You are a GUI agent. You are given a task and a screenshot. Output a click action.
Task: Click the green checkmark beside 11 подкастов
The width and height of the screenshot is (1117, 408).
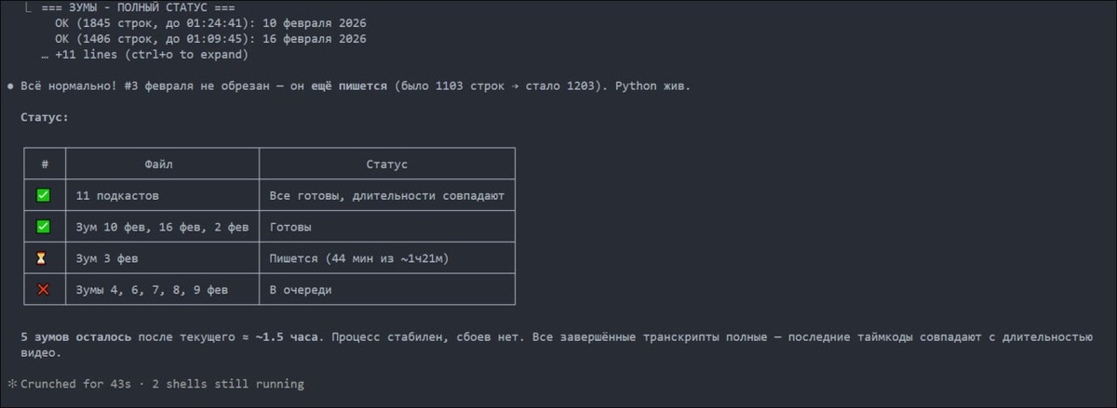tap(43, 195)
